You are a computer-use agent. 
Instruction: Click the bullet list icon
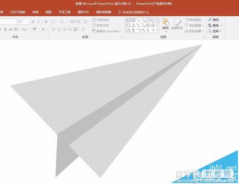click(54, 22)
